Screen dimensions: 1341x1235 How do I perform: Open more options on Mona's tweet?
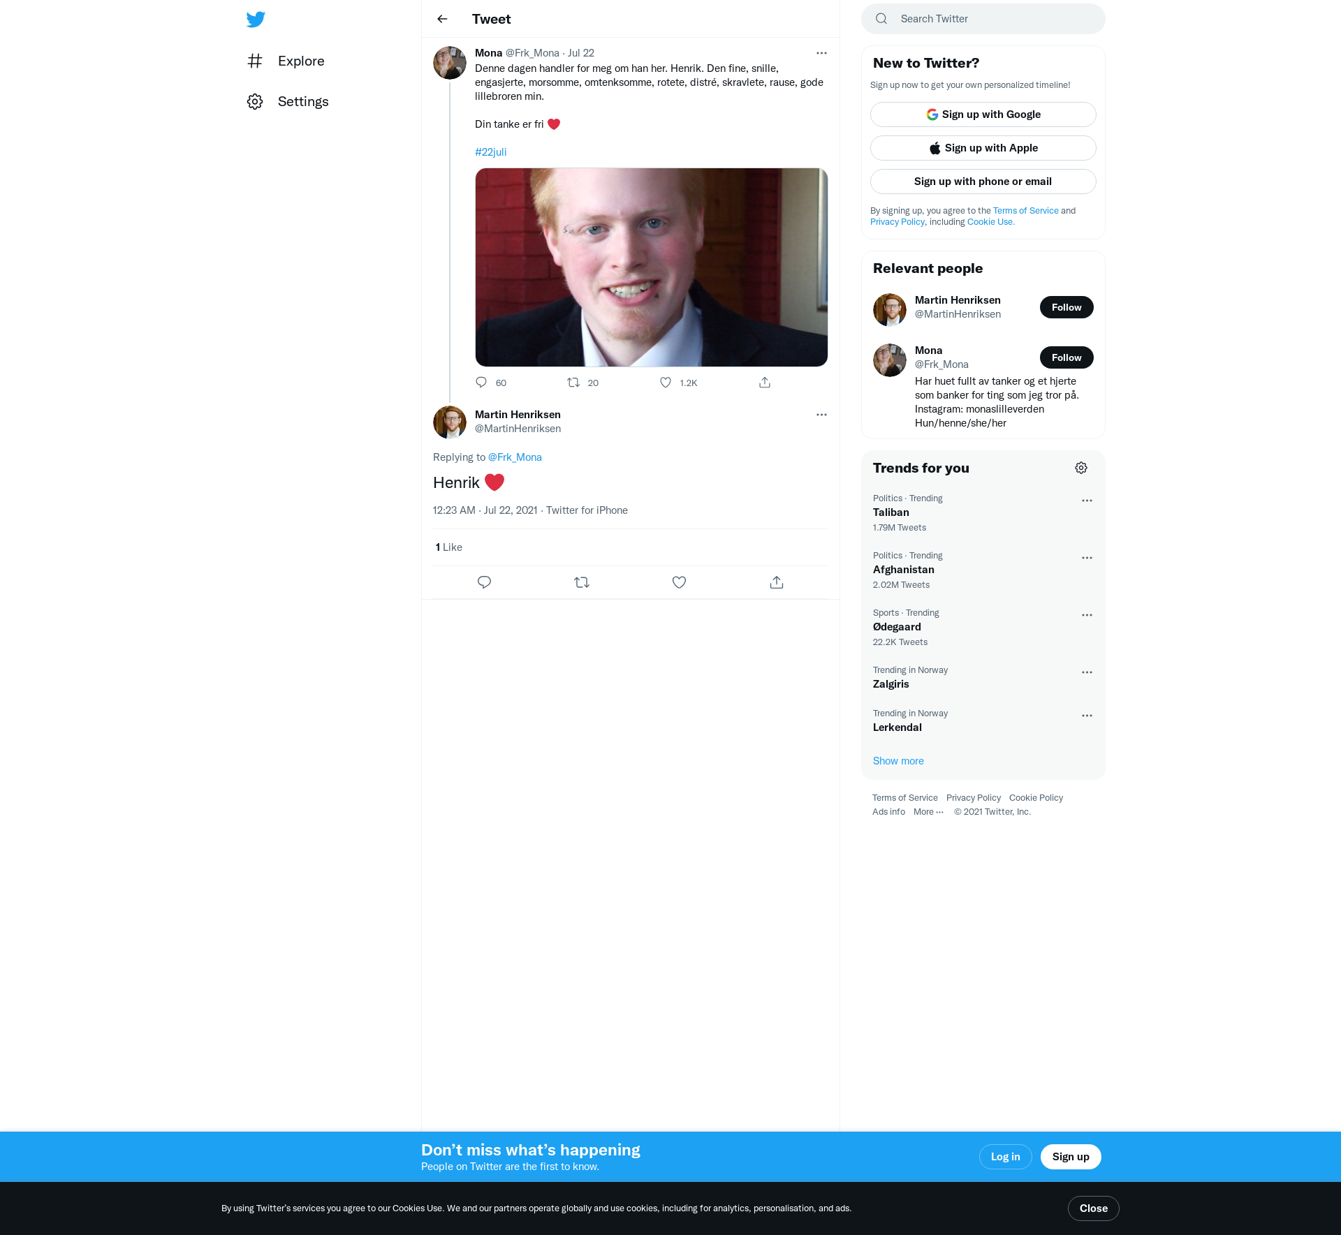821,53
